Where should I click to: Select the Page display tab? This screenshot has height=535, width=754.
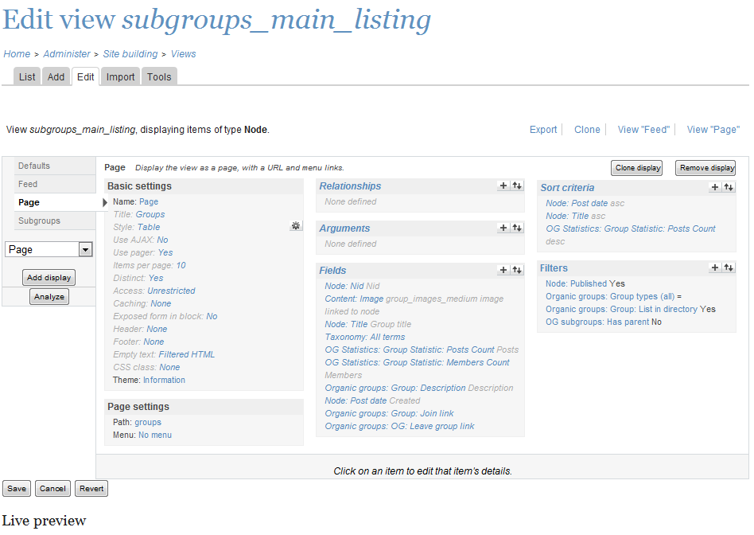coord(55,202)
